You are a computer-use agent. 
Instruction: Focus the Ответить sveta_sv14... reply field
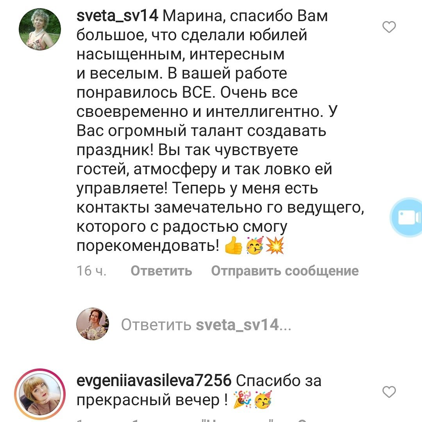click(x=206, y=325)
